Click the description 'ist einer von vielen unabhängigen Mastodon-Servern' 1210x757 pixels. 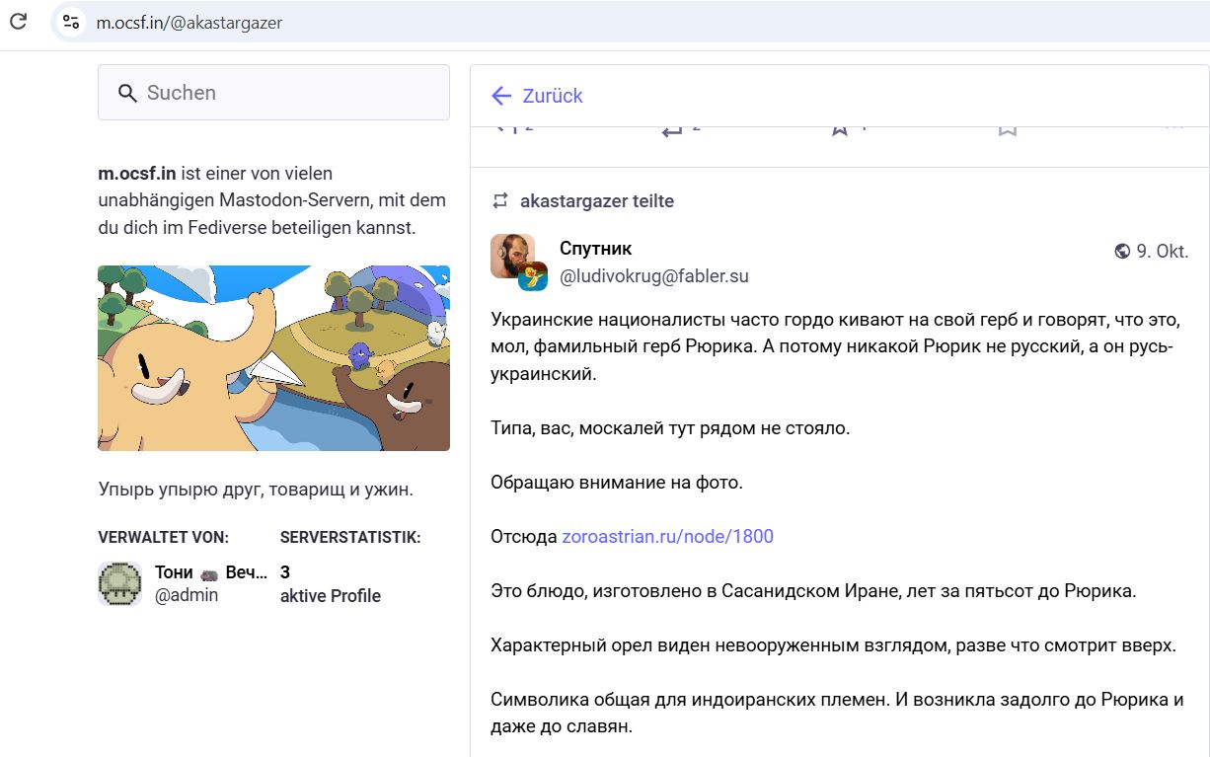coord(271,200)
